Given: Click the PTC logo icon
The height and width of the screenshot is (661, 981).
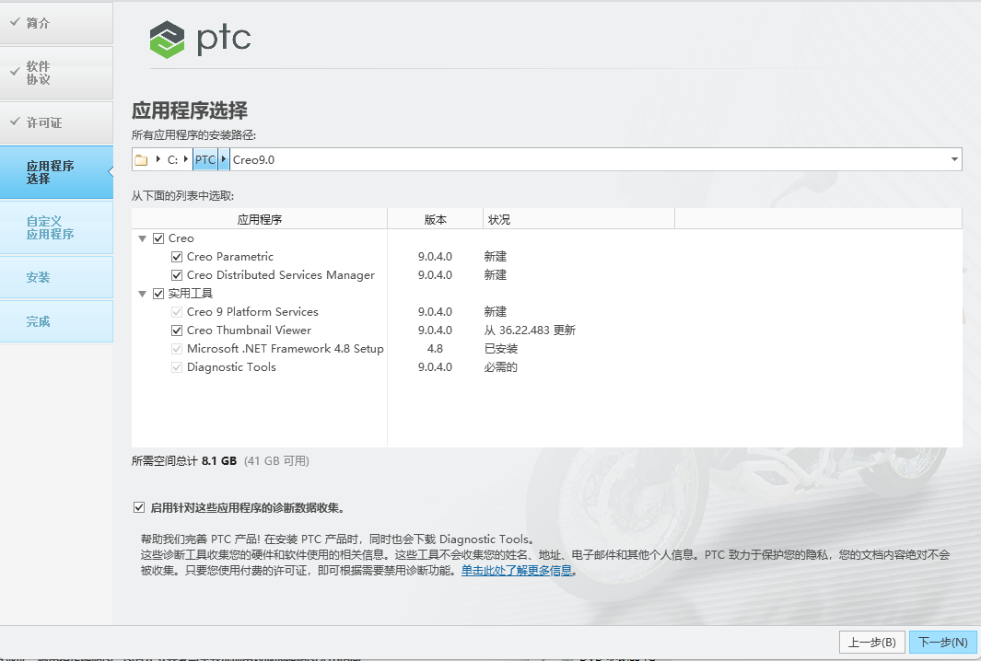Looking at the screenshot, I should pos(167,40).
